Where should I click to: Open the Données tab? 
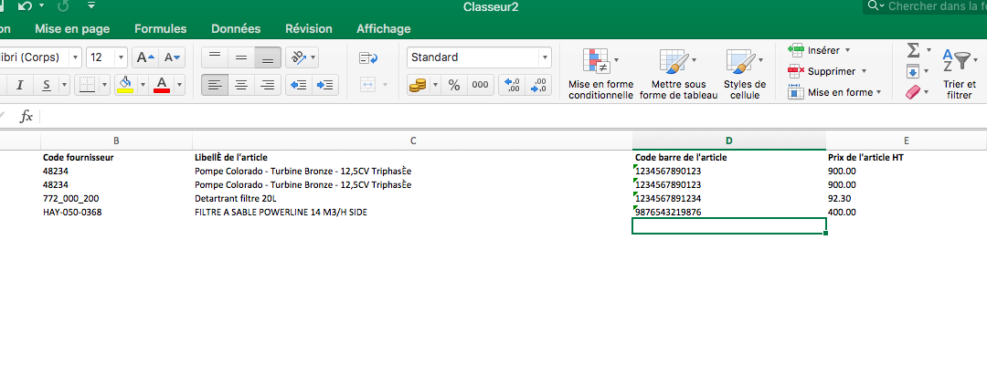(236, 29)
